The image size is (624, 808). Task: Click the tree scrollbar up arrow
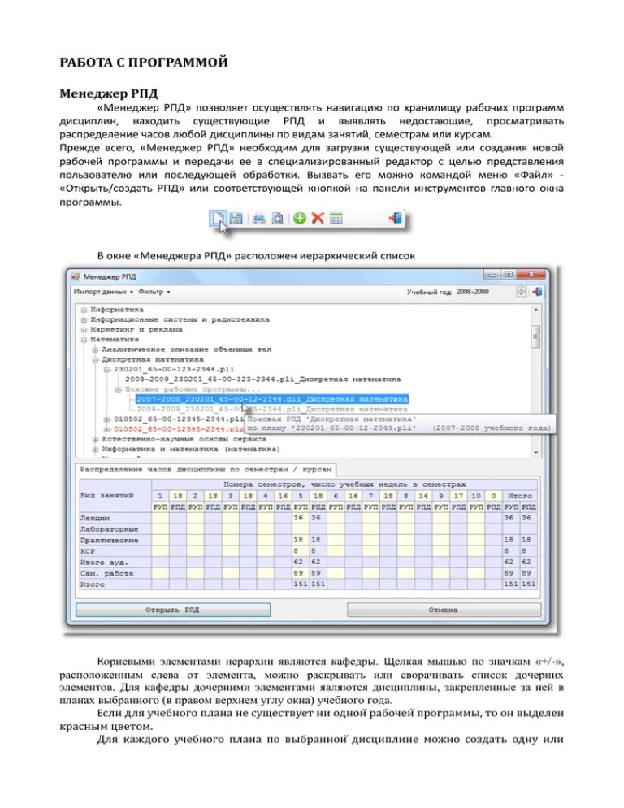click(536, 311)
